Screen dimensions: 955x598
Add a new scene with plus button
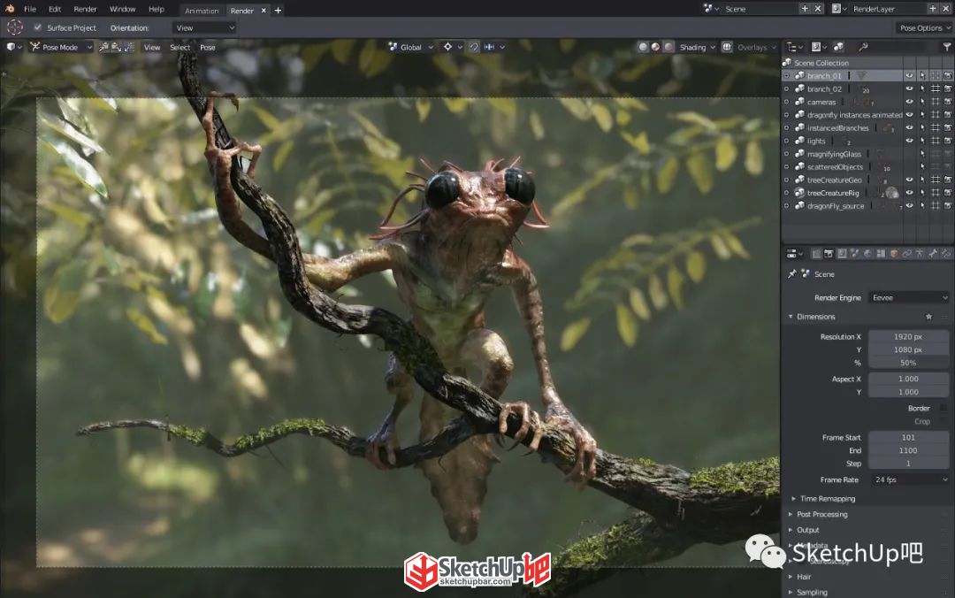click(805, 9)
